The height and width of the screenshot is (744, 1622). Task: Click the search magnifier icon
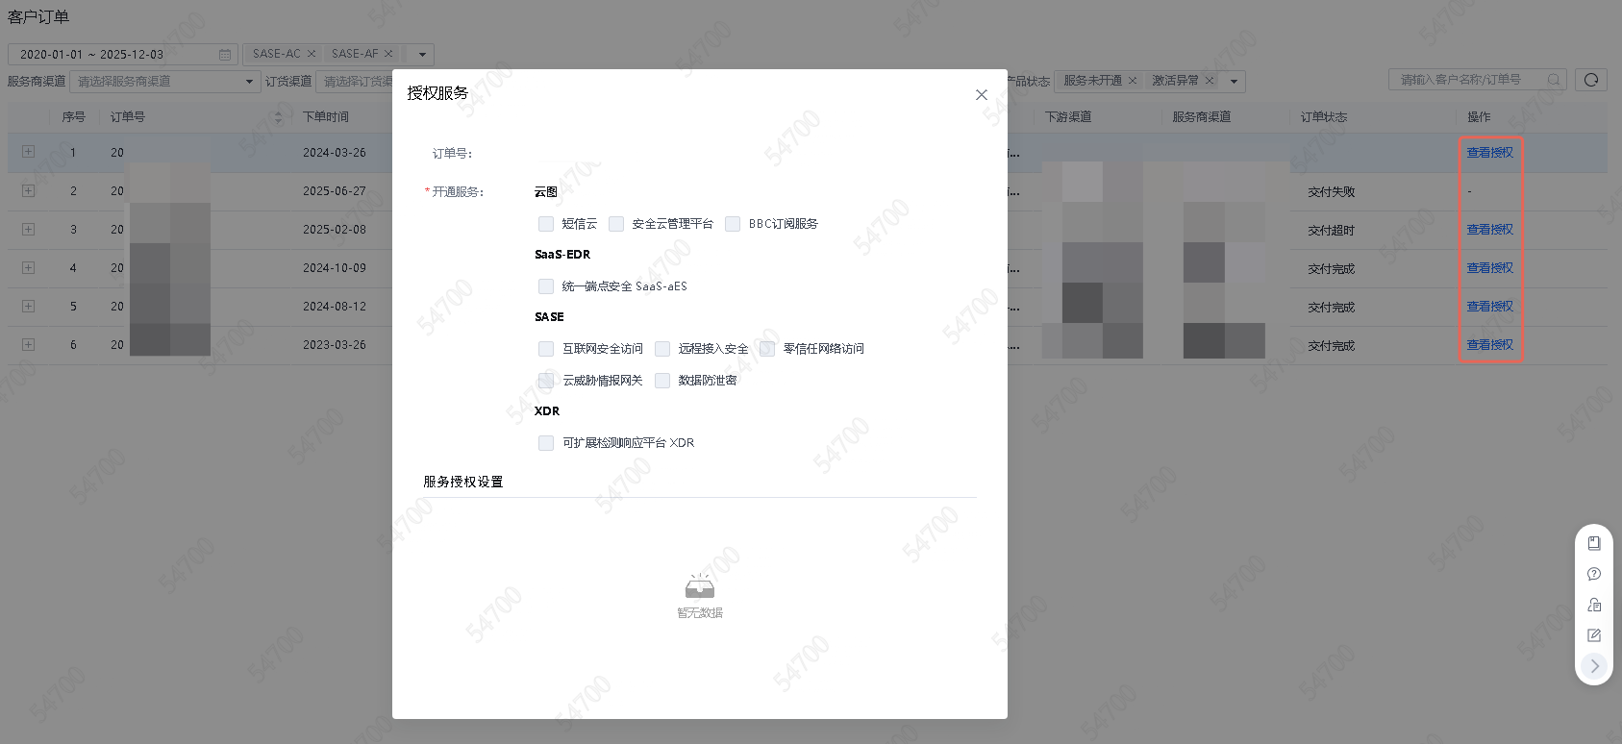[x=1554, y=80]
